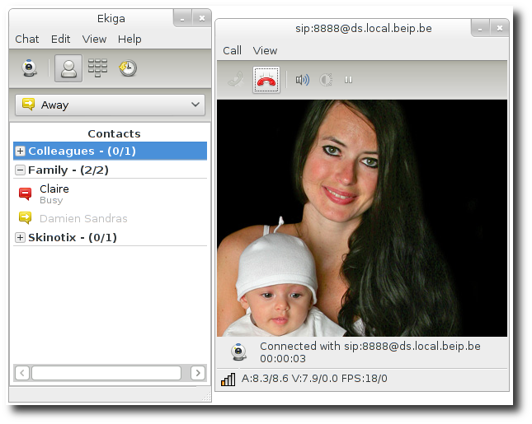Pause the call with the pause icon

point(348,80)
